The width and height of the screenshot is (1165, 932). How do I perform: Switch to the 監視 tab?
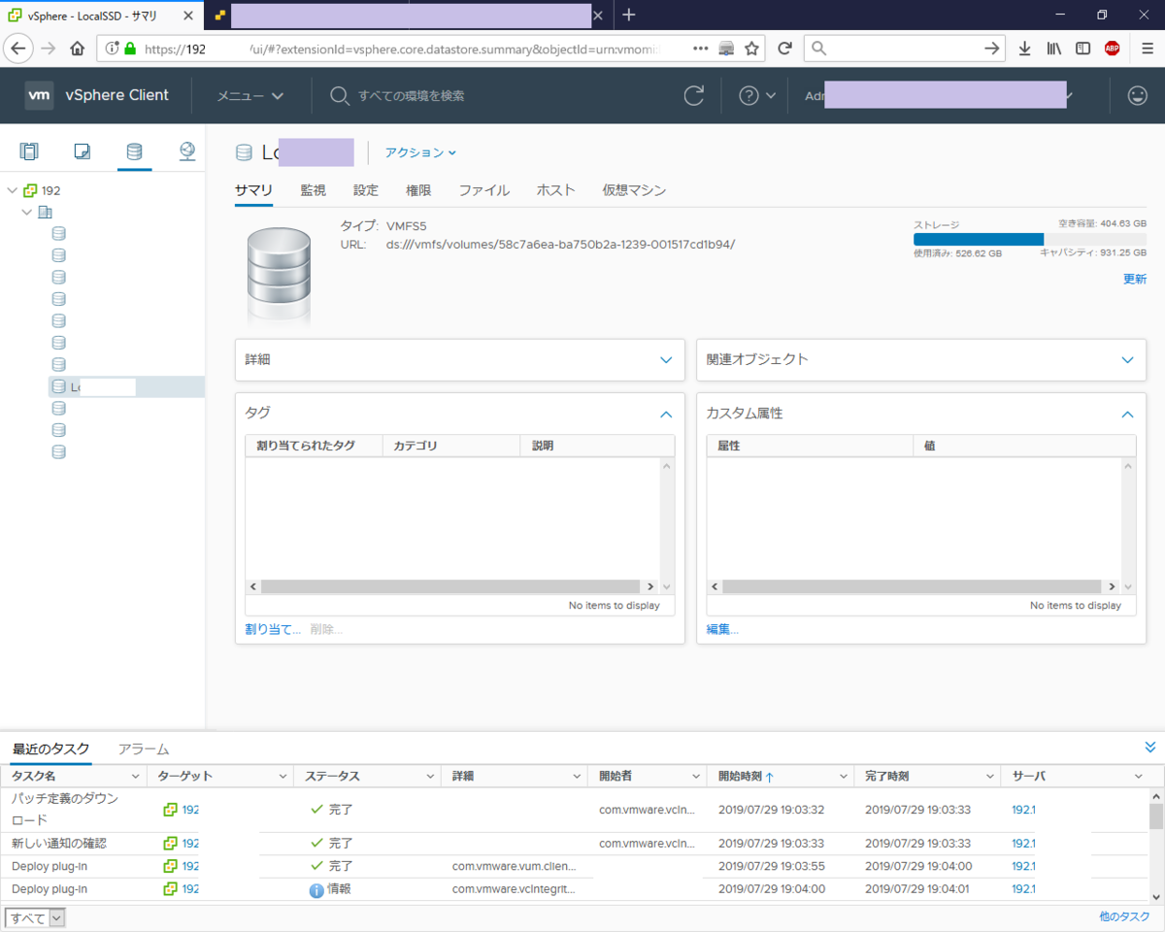pyautogui.click(x=313, y=190)
